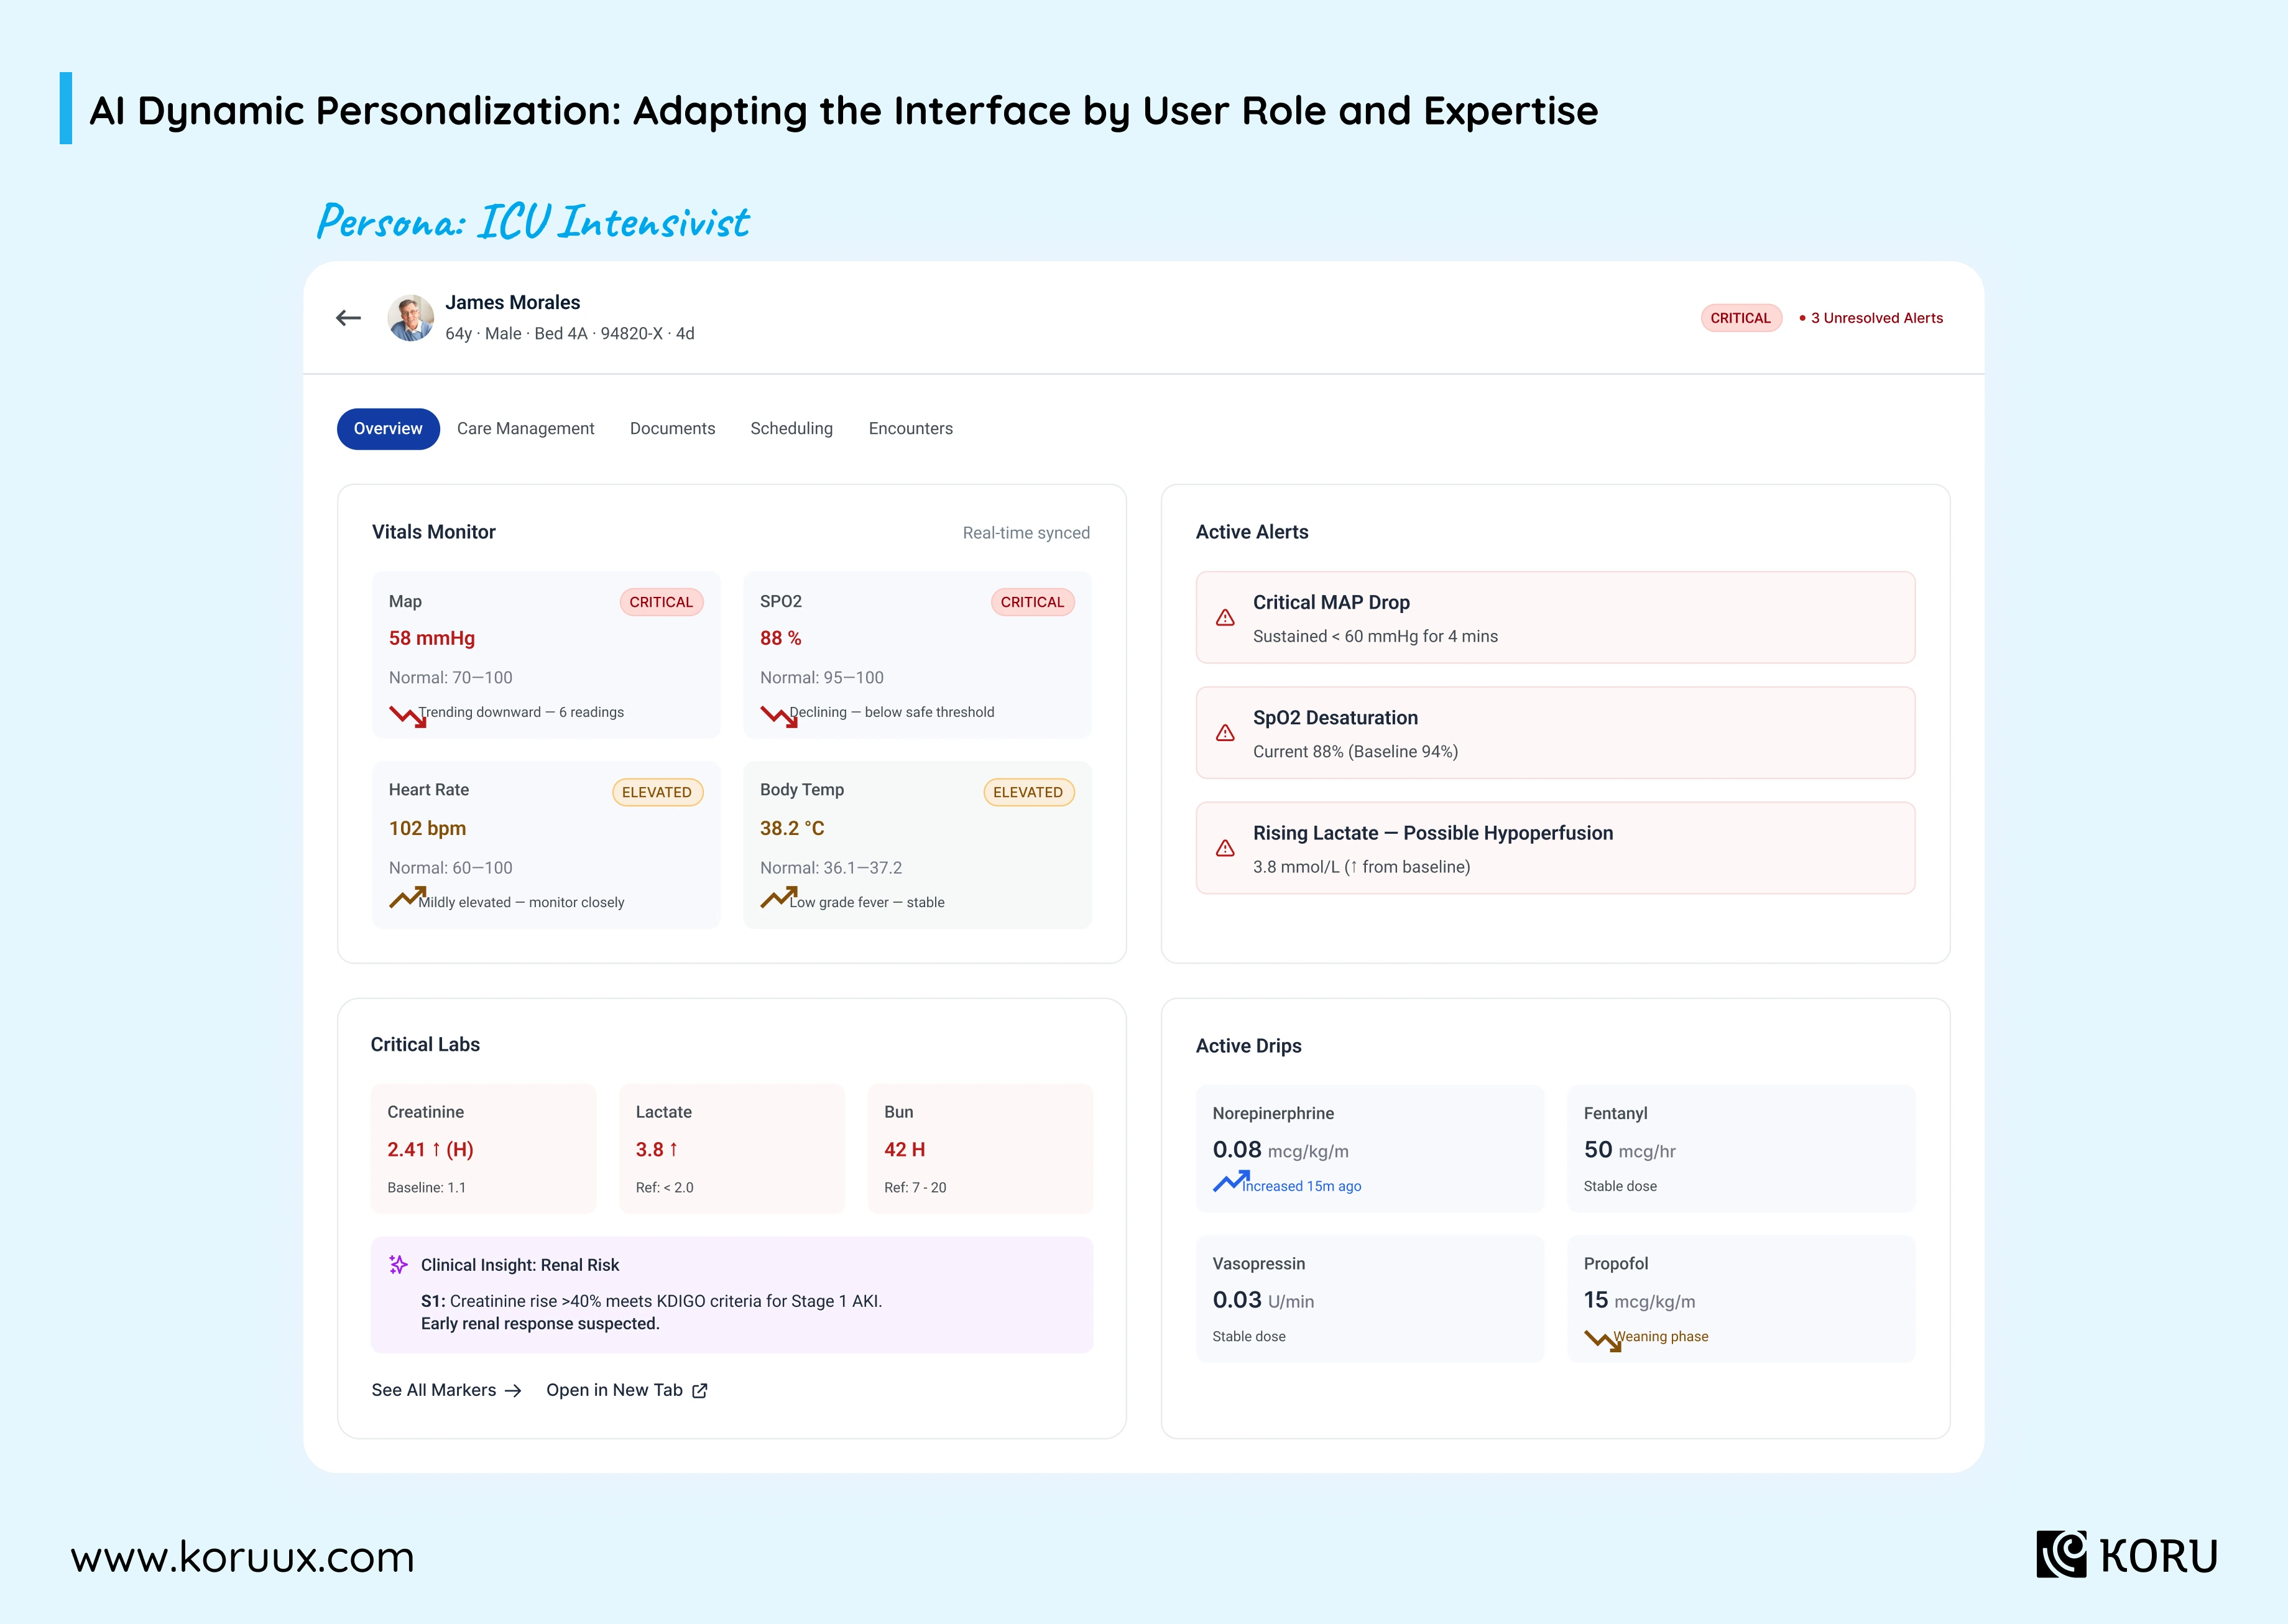Viewport: 2288px width, 1624px height.
Task: Click the patient details line 64y Male Bed 4A
Action: click(570, 334)
